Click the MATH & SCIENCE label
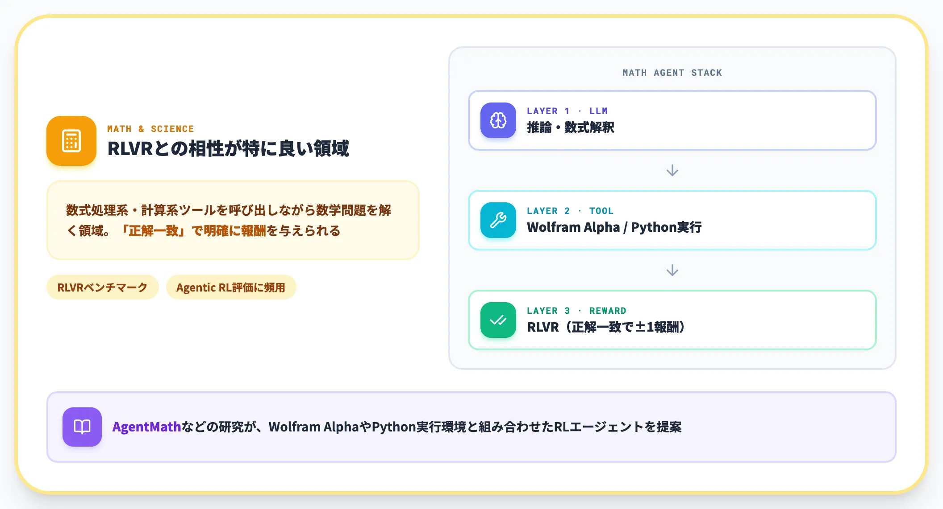 [x=150, y=129]
